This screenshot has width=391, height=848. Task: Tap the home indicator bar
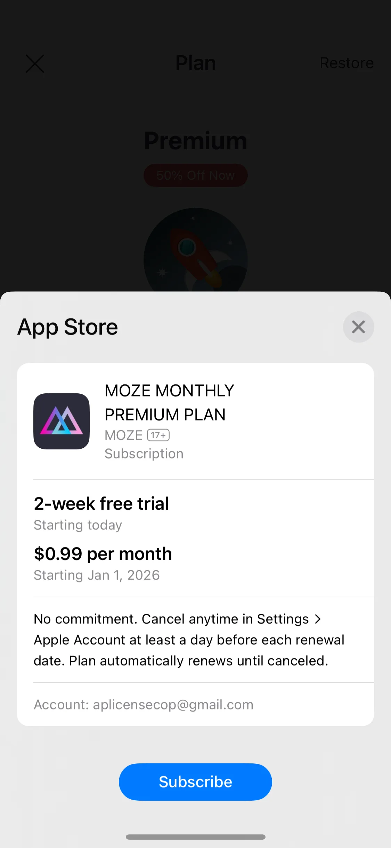coord(196,837)
